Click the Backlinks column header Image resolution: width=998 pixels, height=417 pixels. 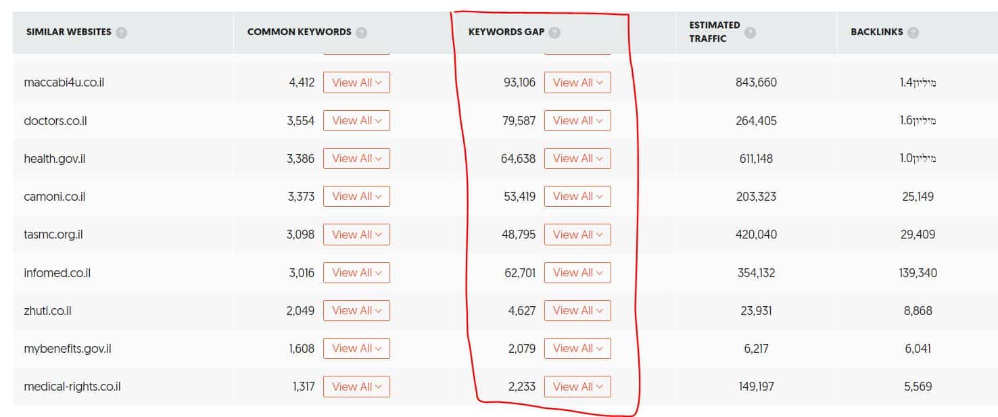876,32
